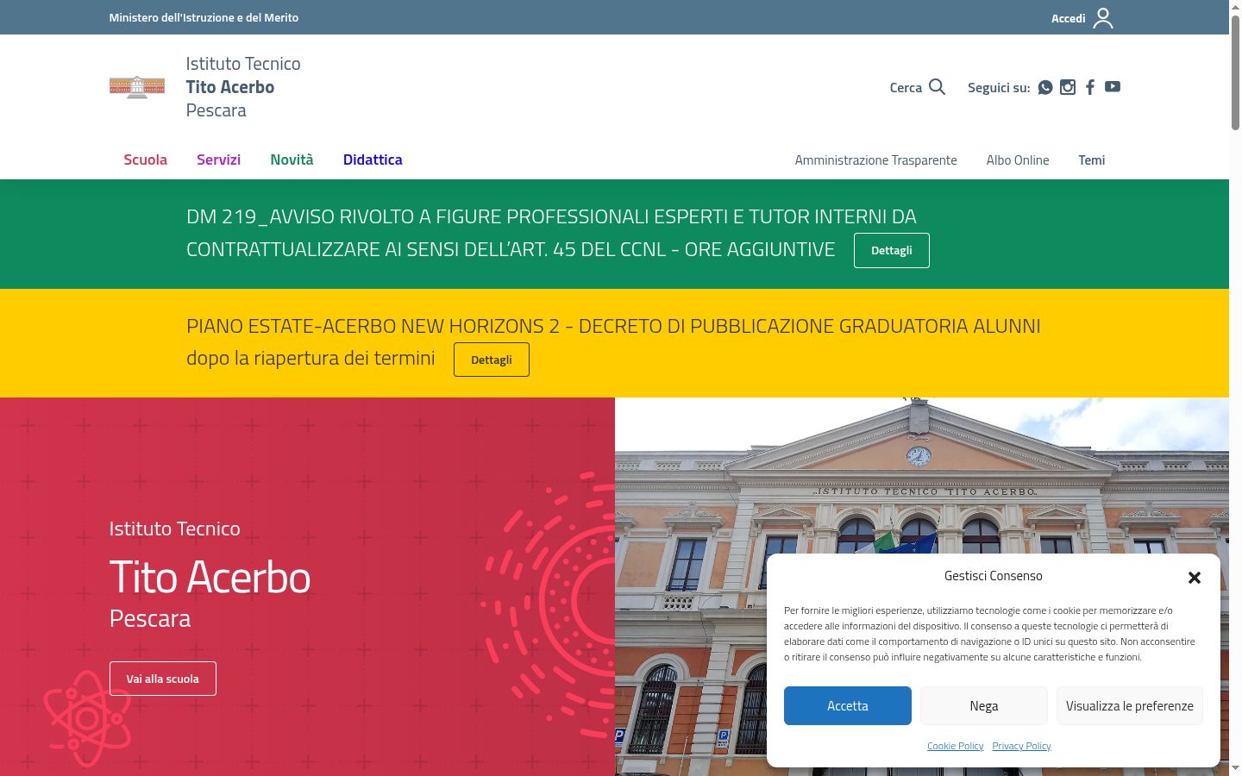
Task: Click the school building facade photo
Action: pyautogui.click(x=921, y=586)
